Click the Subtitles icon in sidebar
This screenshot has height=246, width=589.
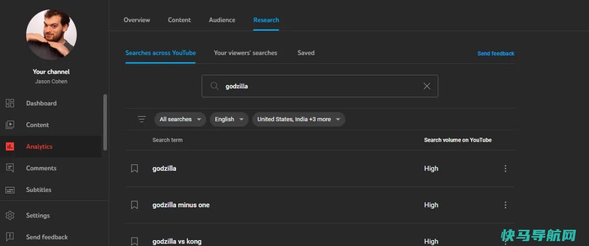[10, 190]
